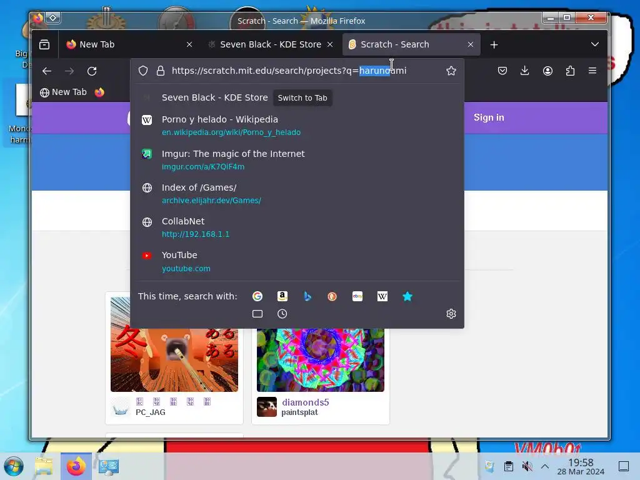Bookmark this page with the star
This screenshot has height=480, width=640.
point(451,71)
